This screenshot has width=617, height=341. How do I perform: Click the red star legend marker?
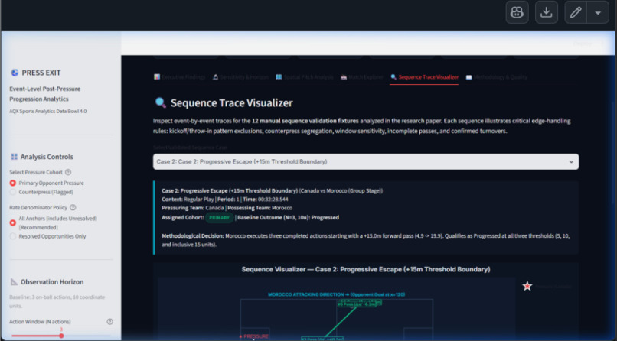pos(527,286)
